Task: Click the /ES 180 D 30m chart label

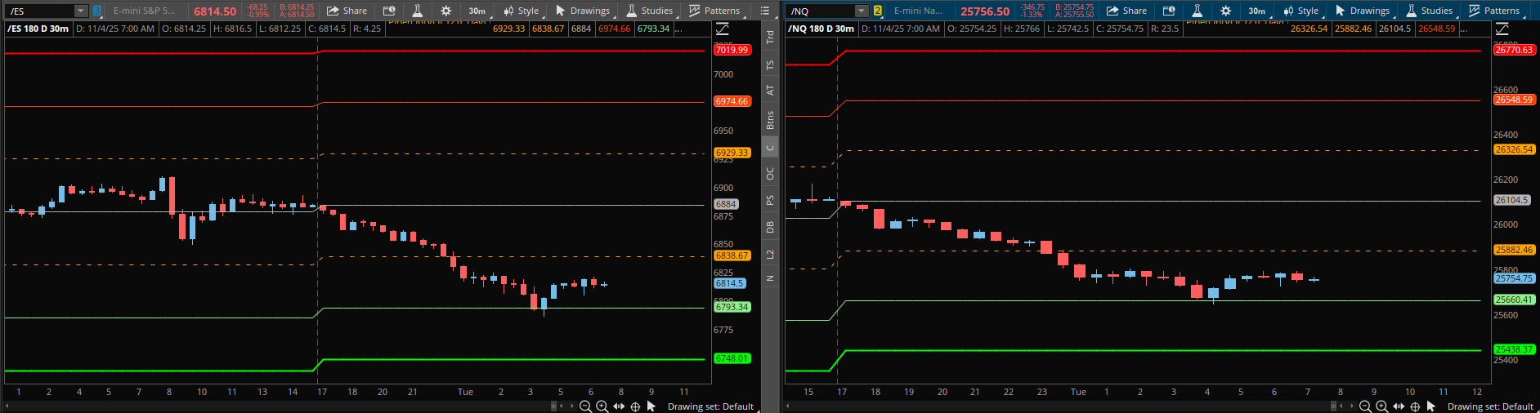Action: pyautogui.click(x=38, y=29)
